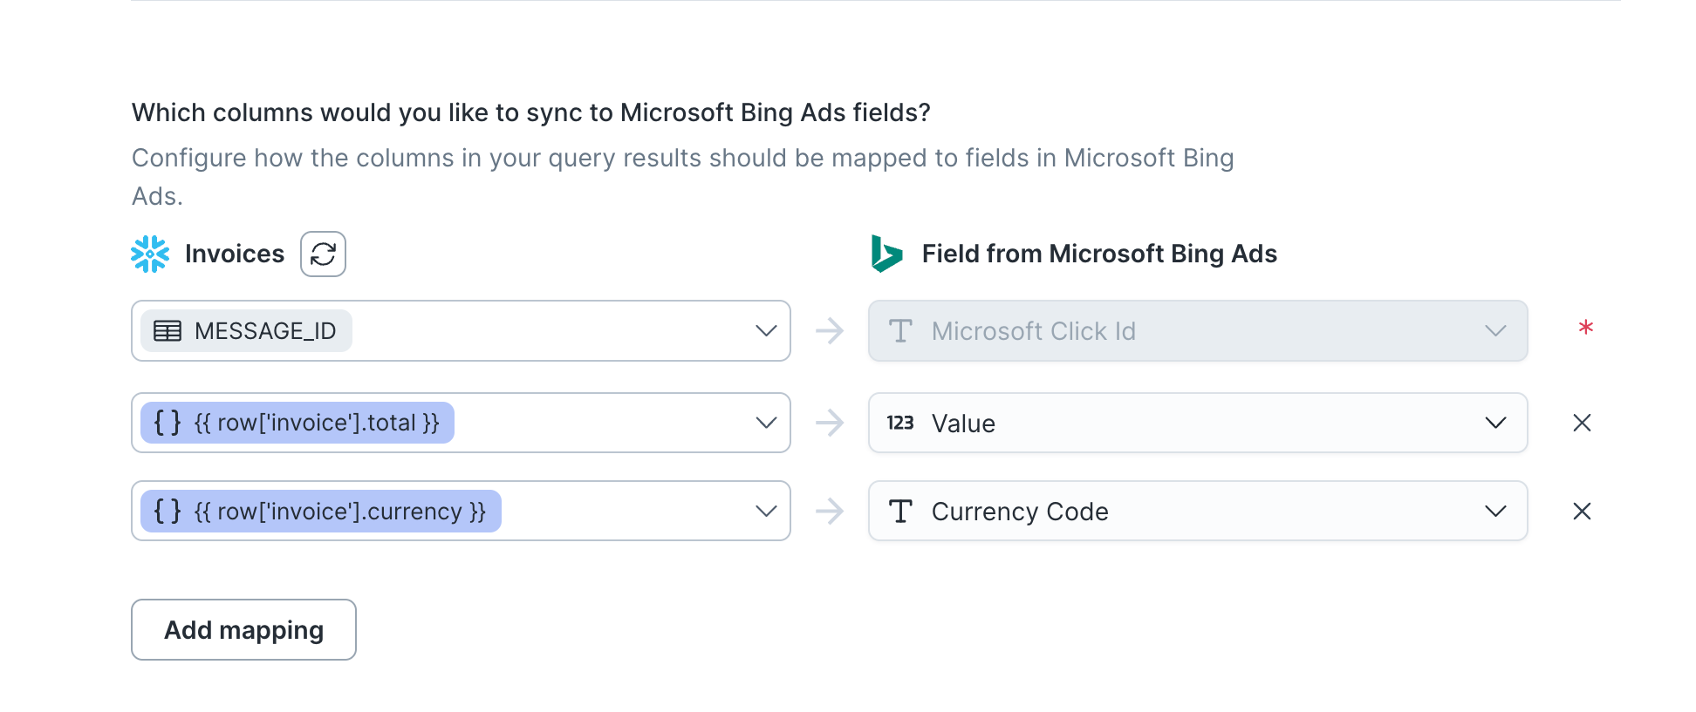Click the arrow between currency template and Currency Code
The height and width of the screenshot is (712, 1696).
[830, 511]
